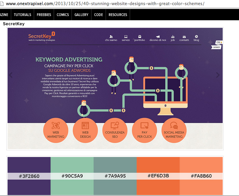Click the CSS Winner ribbon badge

[216, 45]
